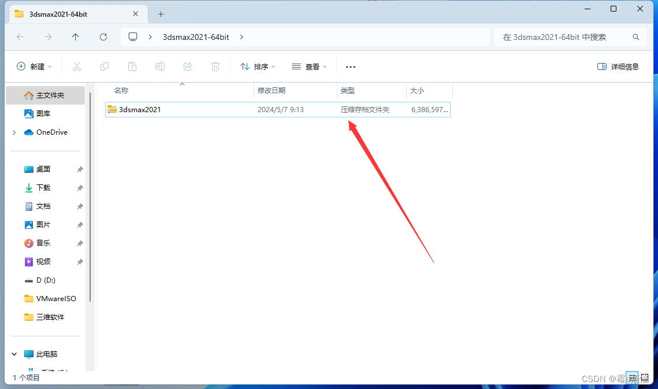The height and width of the screenshot is (389, 658).
Task: Expand chevron after 3dsmax2021-64bit in path
Action: click(241, 37)
